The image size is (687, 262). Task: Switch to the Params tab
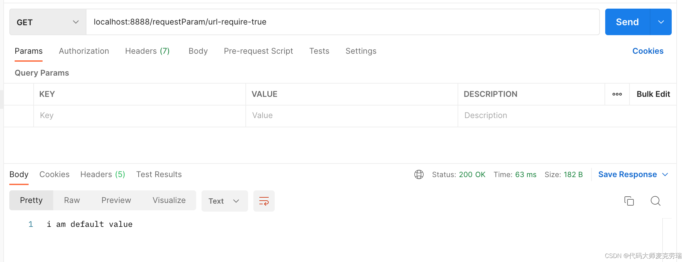[29, 51]
